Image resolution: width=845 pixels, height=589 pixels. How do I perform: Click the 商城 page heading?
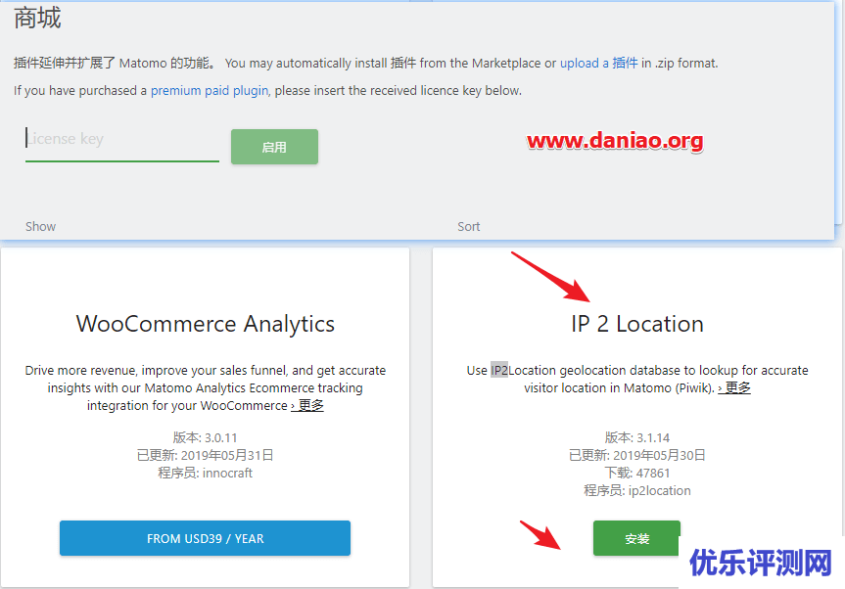[x=37, y=19]
